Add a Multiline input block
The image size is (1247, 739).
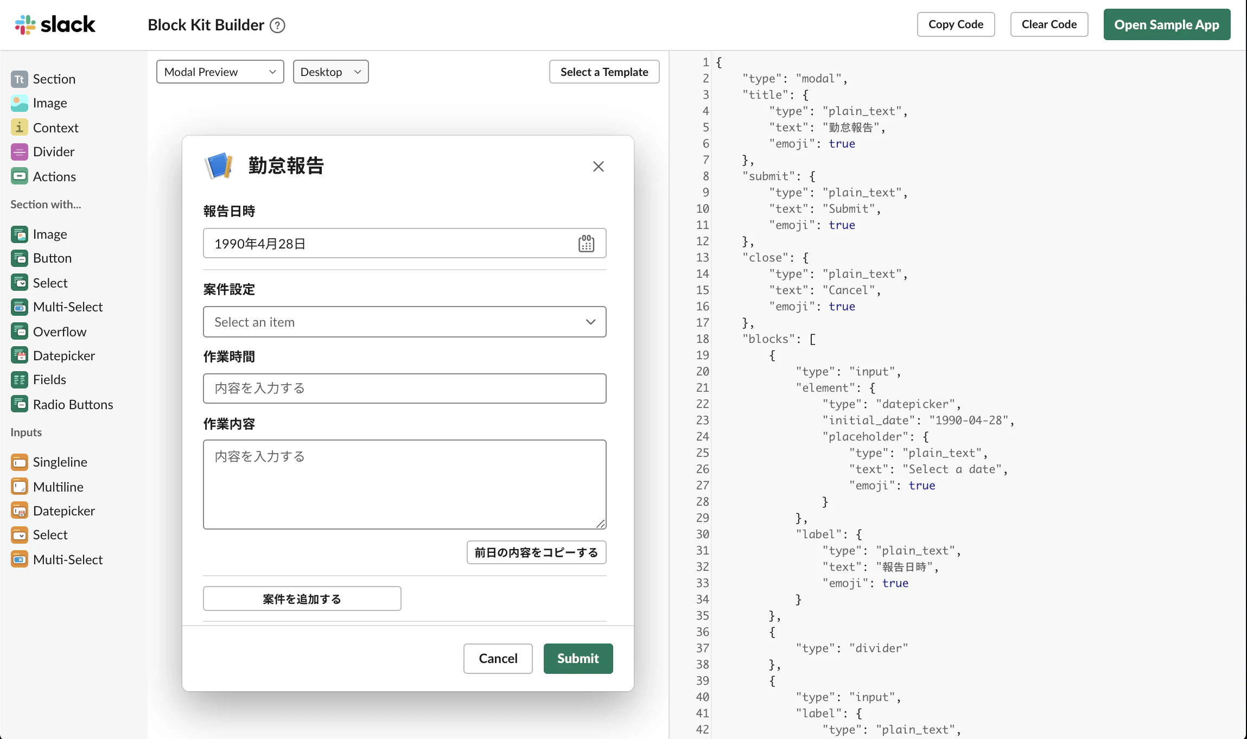tap(58, 487)
